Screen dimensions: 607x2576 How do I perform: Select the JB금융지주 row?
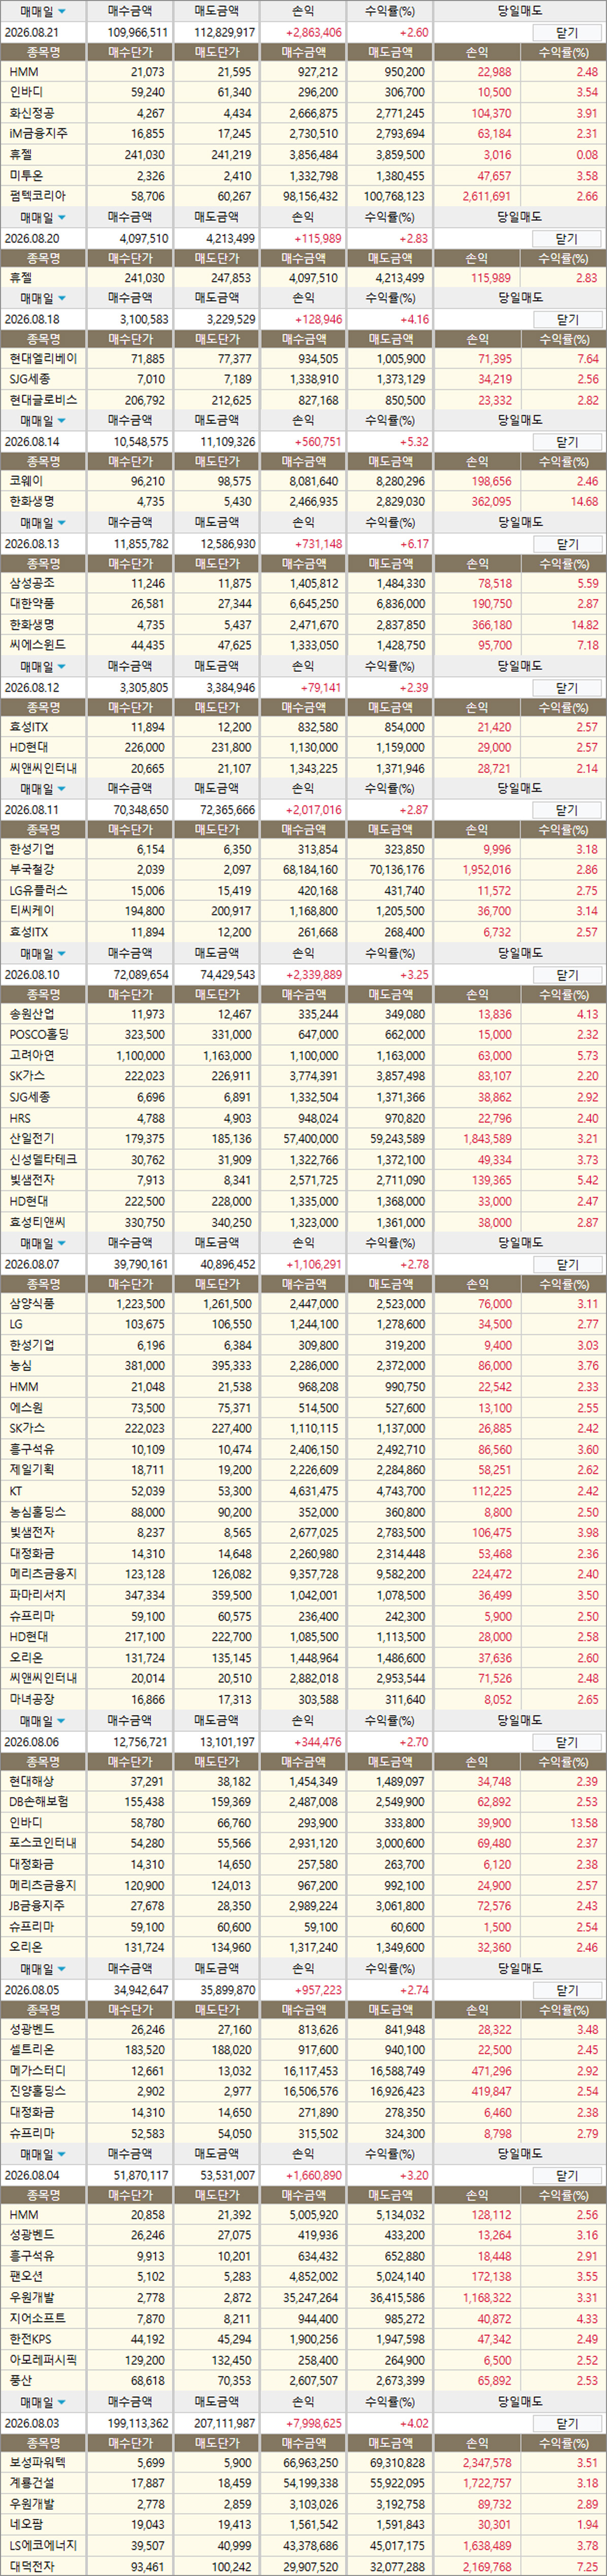[303, 1906]
